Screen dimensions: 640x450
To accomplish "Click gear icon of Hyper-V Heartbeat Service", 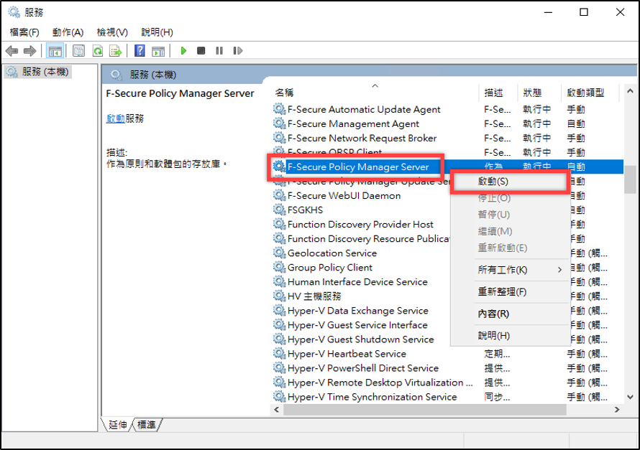I will pos(279,354).
